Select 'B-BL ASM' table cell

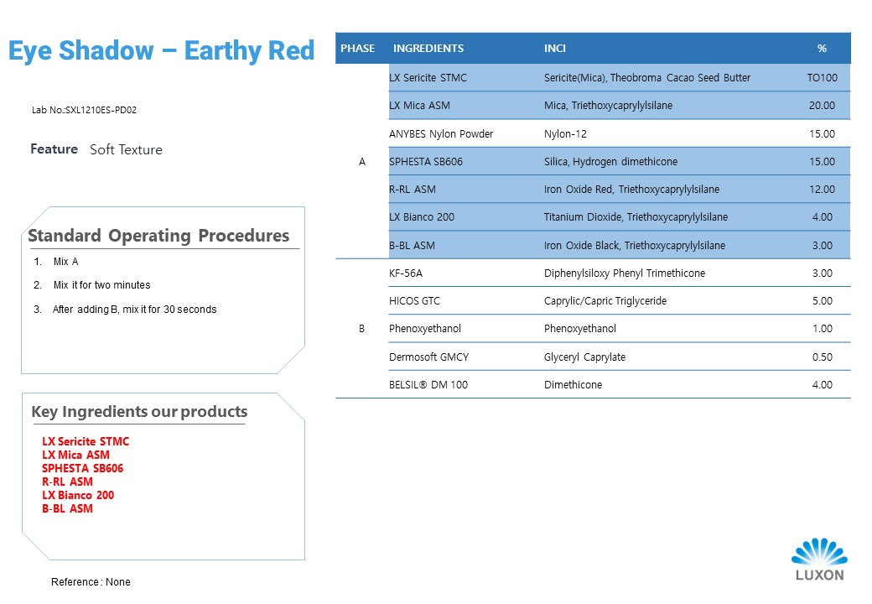coord(412,246)
